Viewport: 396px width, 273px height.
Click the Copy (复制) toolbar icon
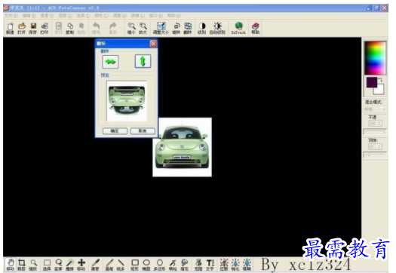pyautogui.click(x=70, y=29)
